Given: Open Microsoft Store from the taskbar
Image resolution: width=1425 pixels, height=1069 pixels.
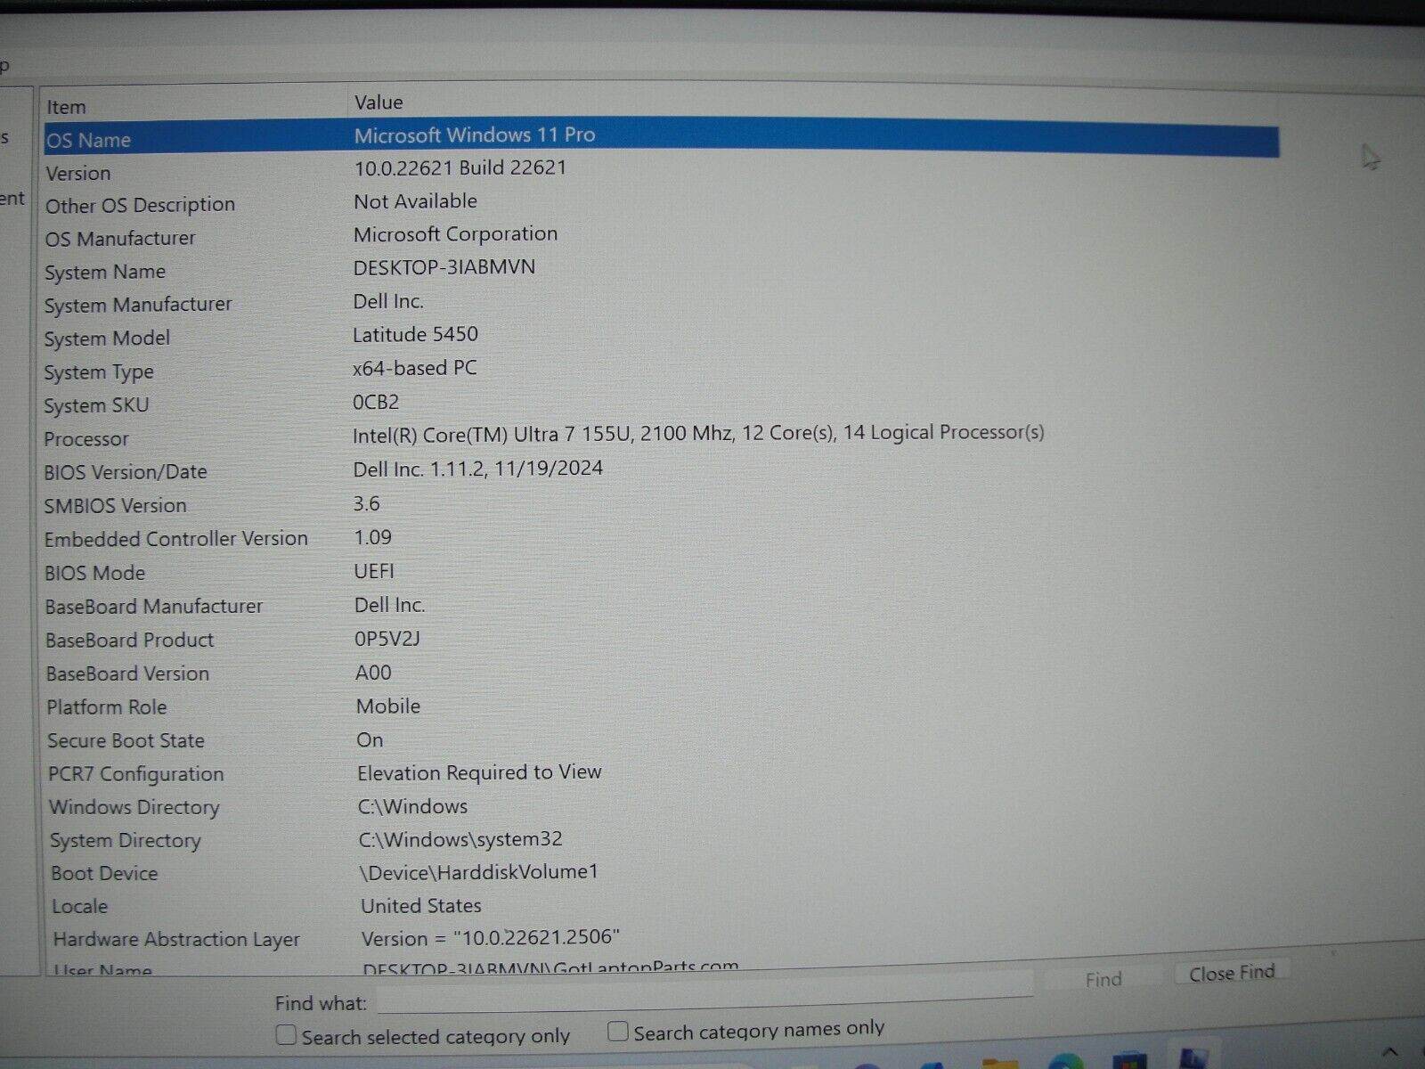Looking at the screenshot, I should (1128, 1061).
